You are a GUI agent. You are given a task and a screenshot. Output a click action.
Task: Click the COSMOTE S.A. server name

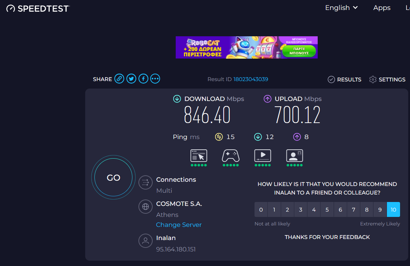pyautogui.click(x=179, y=204)
